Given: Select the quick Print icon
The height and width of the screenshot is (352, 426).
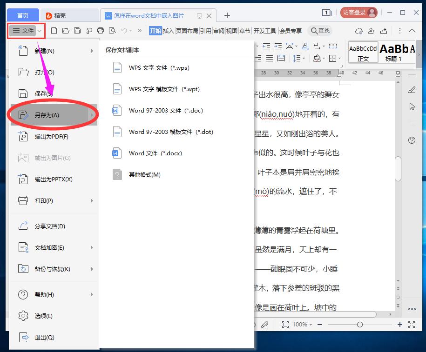Looking at the screenshot, I should (x=101, y=30).
